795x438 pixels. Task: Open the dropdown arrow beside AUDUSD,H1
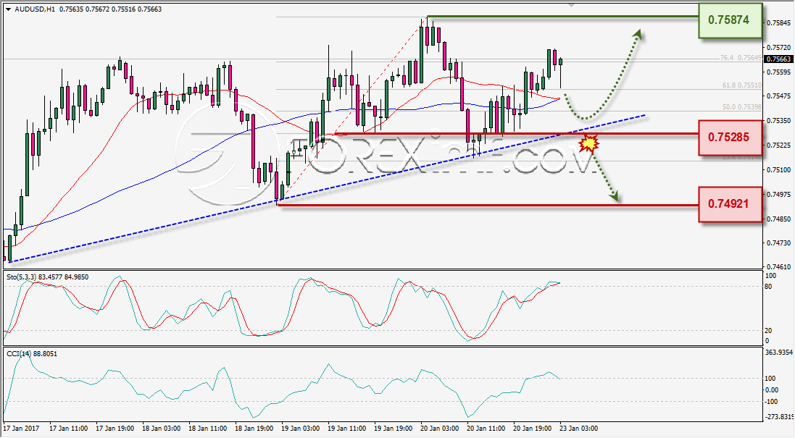point(8,9)
